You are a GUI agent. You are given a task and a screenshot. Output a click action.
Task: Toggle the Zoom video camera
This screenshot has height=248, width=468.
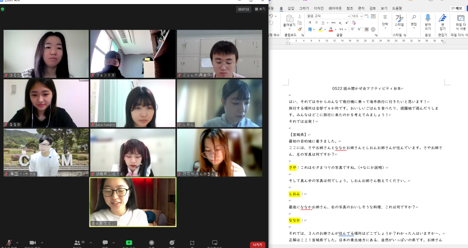[33, 243]
